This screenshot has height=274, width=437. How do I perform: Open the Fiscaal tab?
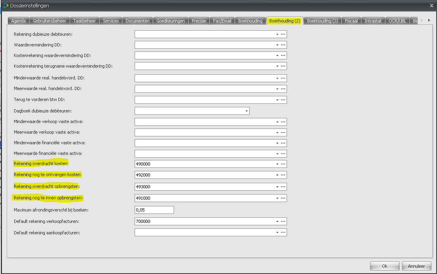point(351,21)
